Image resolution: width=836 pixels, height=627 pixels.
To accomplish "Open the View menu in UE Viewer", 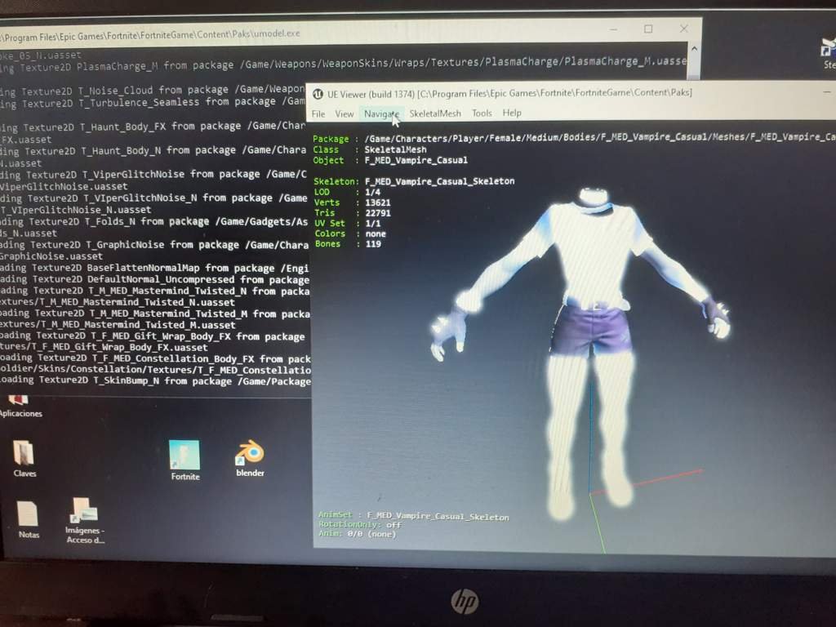I will pos(344,113).
